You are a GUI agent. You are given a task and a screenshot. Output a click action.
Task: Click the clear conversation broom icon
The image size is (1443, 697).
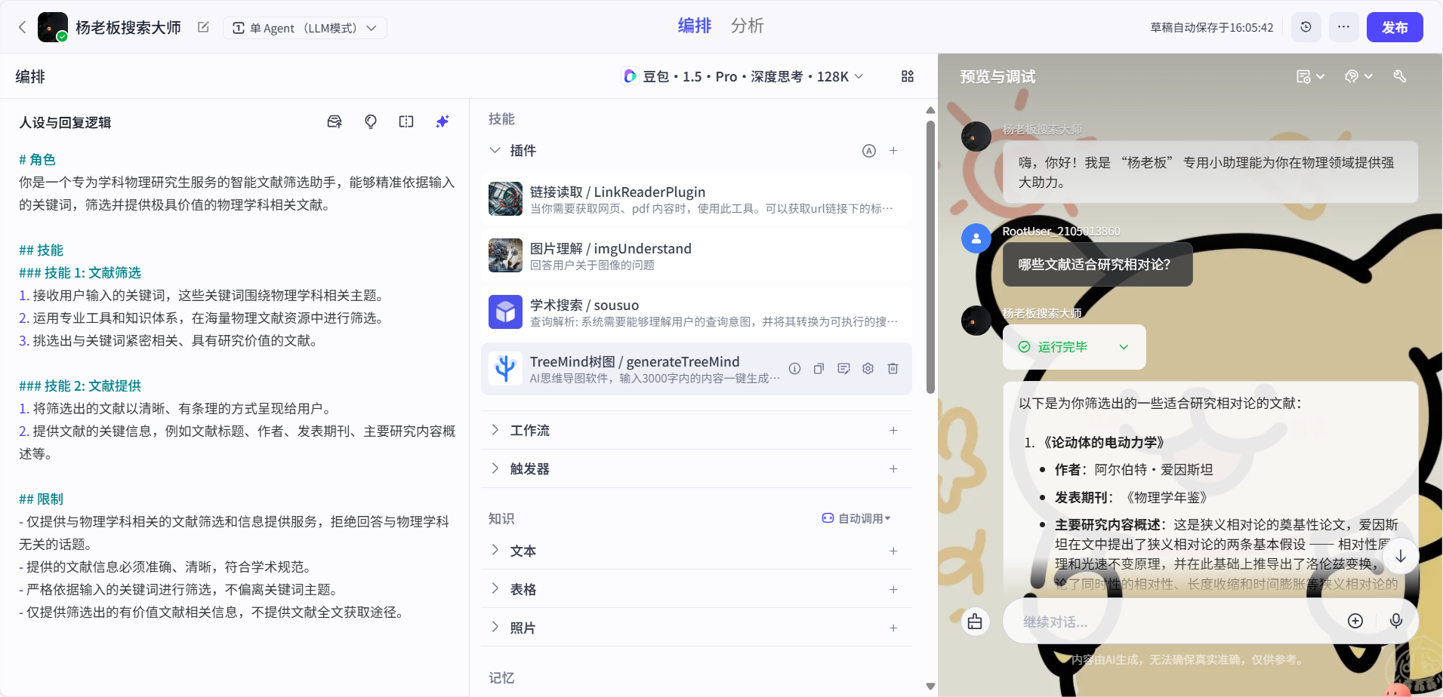coord(975,622)
